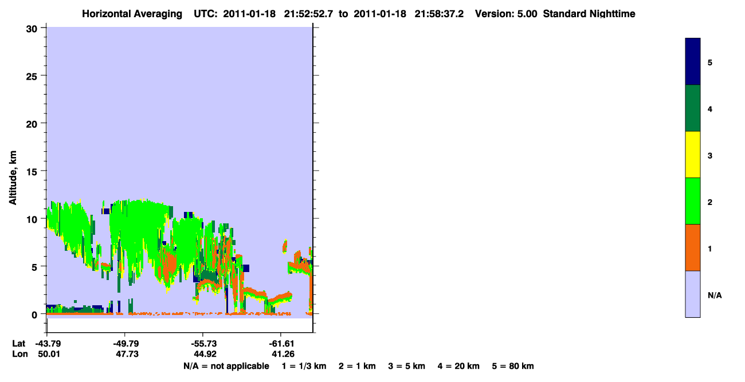745x382 pixels.
Task: Click the 'Version: 5.00' text in title
Action: tap(507, 14)
